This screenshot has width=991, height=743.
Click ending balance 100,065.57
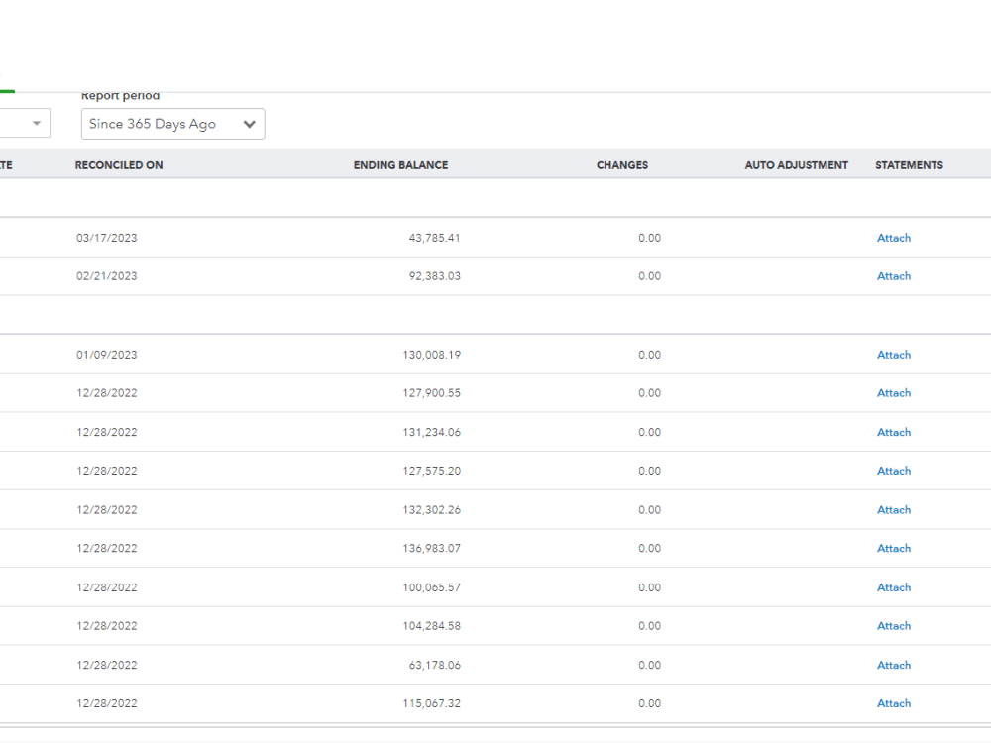pyautogui.click(x=432, y=588)
